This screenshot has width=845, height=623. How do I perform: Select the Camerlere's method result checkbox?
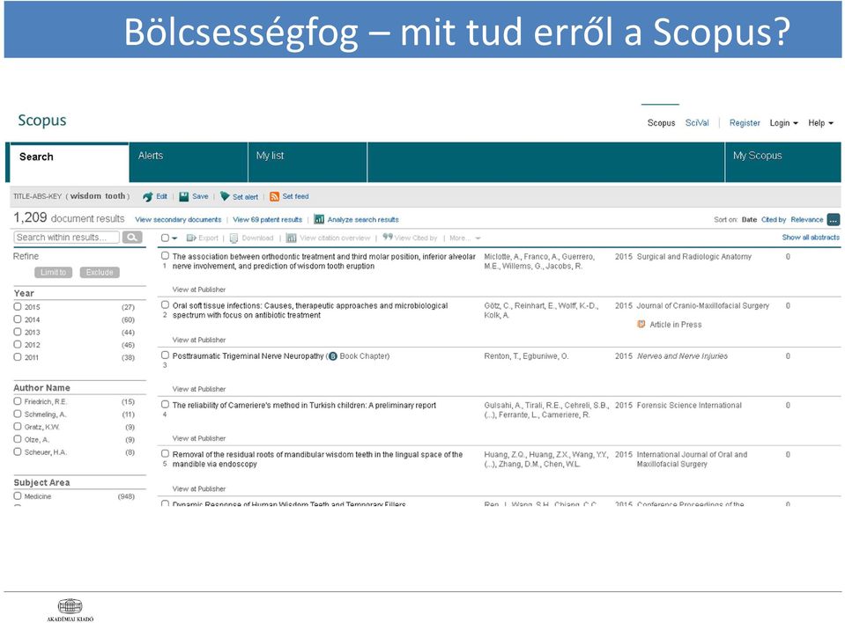tap(166, 404)
